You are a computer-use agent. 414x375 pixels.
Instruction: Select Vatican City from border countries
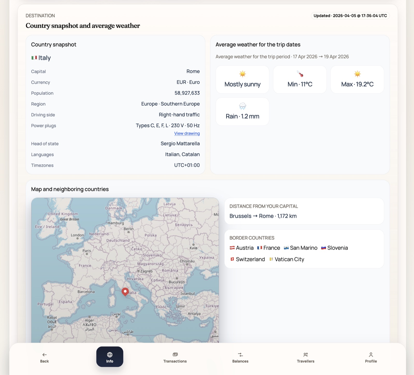tap(289, 259)
